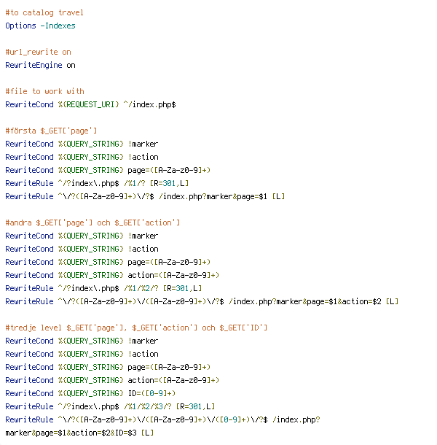Click the !marker condition under the #första comment
437x445 pixels.
tap(82, 144)
